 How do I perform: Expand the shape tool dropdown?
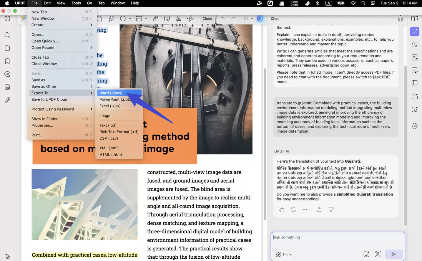click(129, 18)
